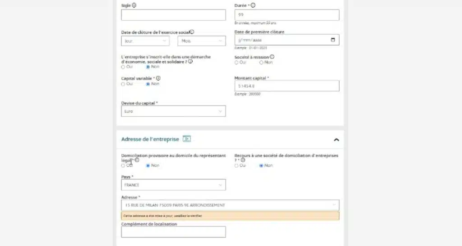Open the Mois dropdown for closing date
The image size is (462, 246).
(x=202, y=41)
